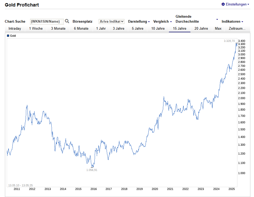Click the magnifying glass search icon
The width and height of the screenshot is (254, 197).
pos(67,21)
